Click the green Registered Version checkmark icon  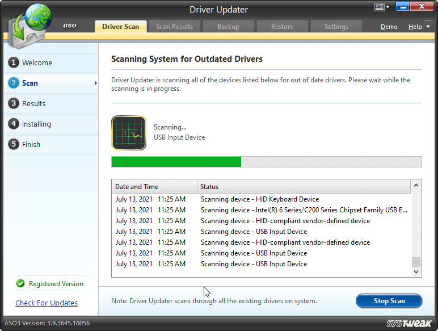(x=20, y=284)
